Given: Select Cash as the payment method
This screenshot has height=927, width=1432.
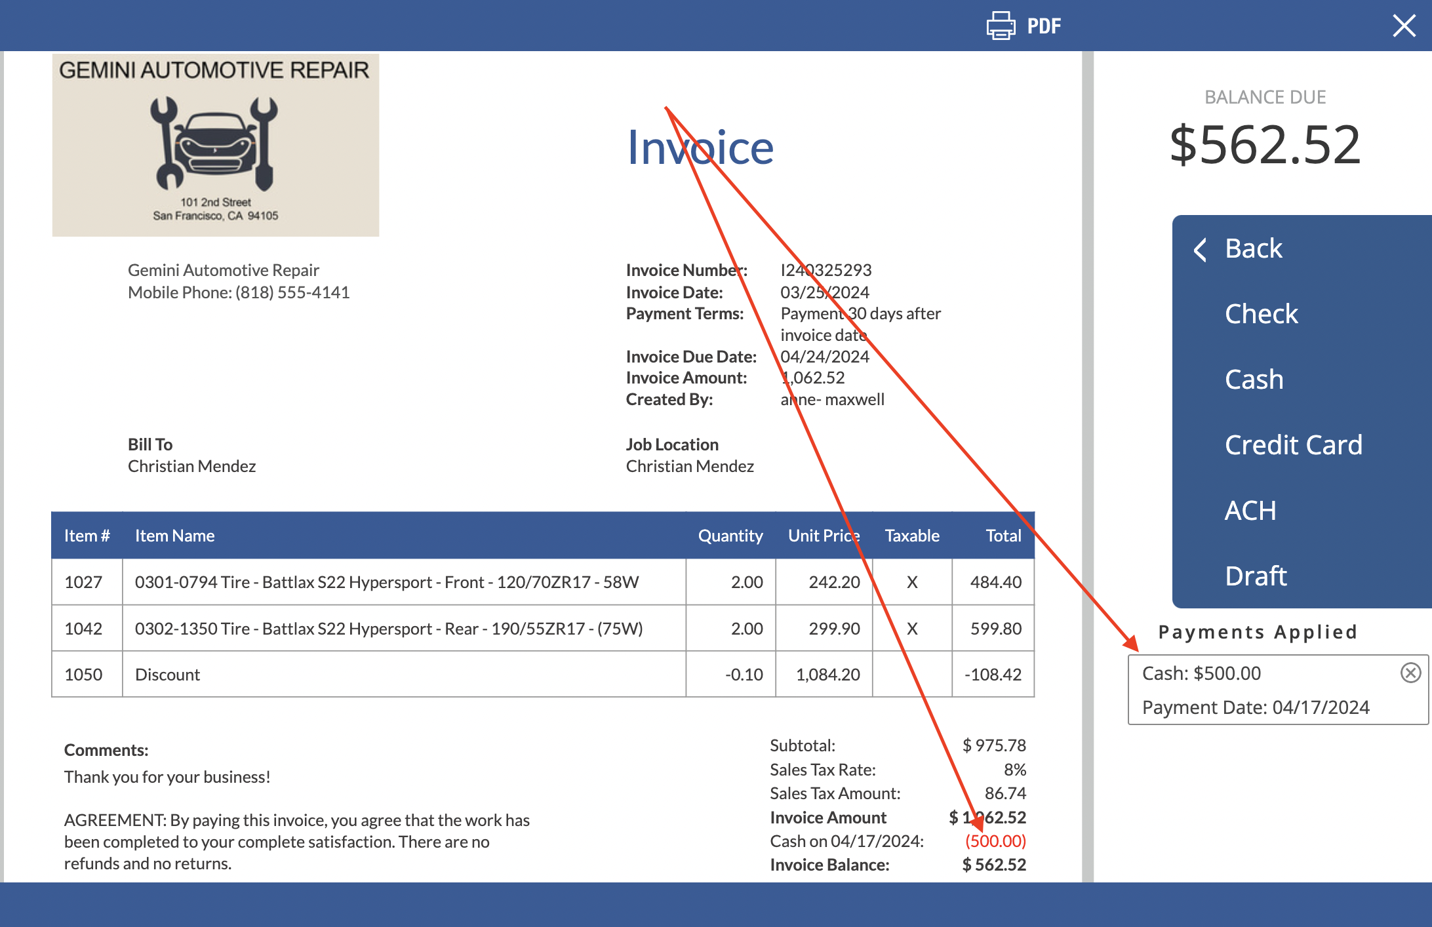Looking at the screenshot, I should tap(1254, 379).
